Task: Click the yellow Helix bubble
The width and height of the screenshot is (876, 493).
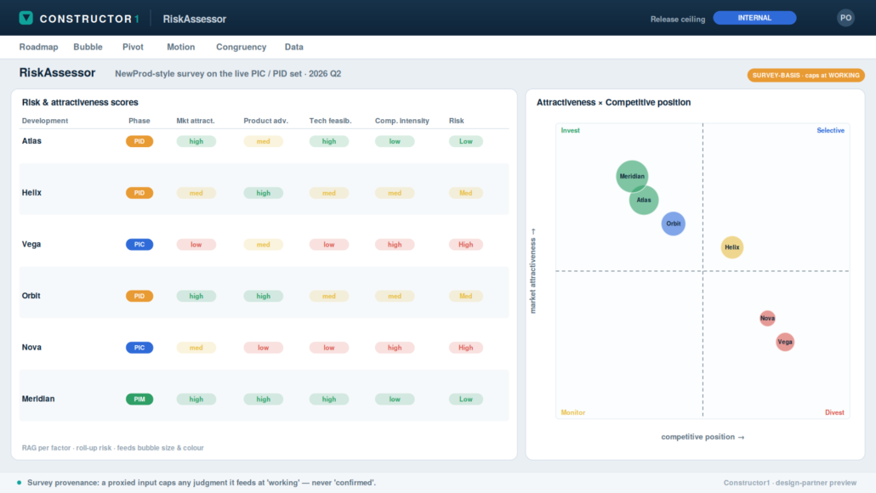Action: click(x=732, y=247)
